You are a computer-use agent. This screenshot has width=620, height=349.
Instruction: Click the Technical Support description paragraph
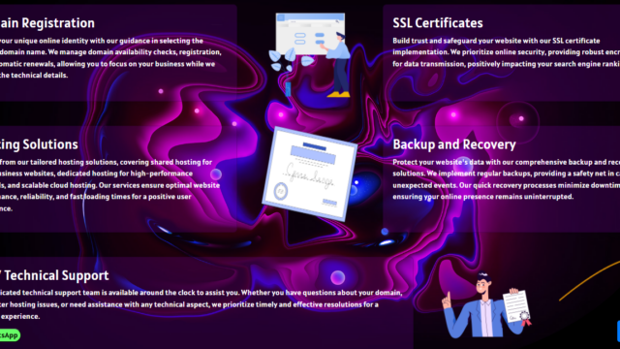coord(201,304)
